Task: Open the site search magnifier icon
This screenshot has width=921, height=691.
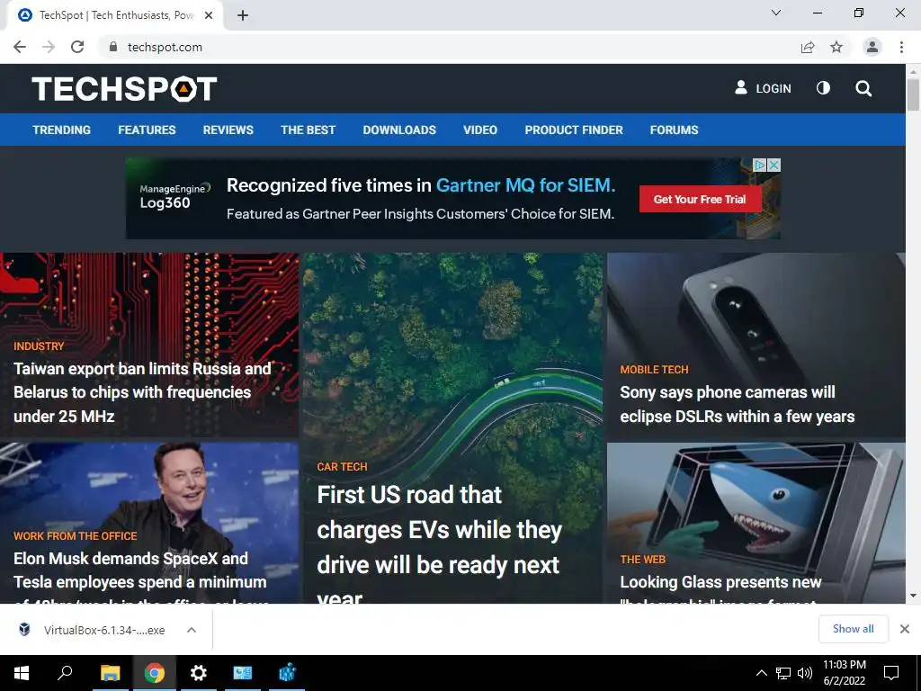Action: (x=863, y=89)
